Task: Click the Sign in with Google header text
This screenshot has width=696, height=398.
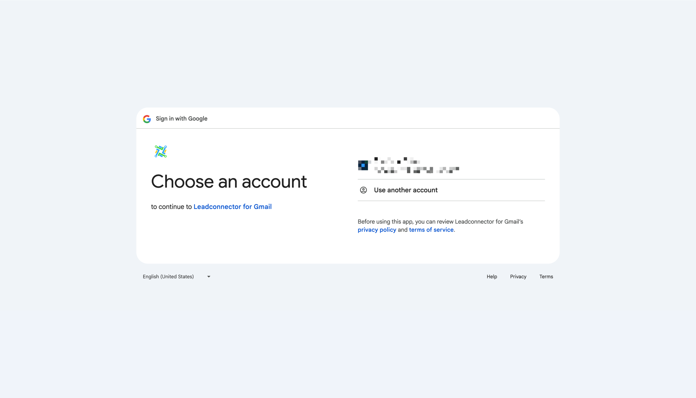Action: 181,118
